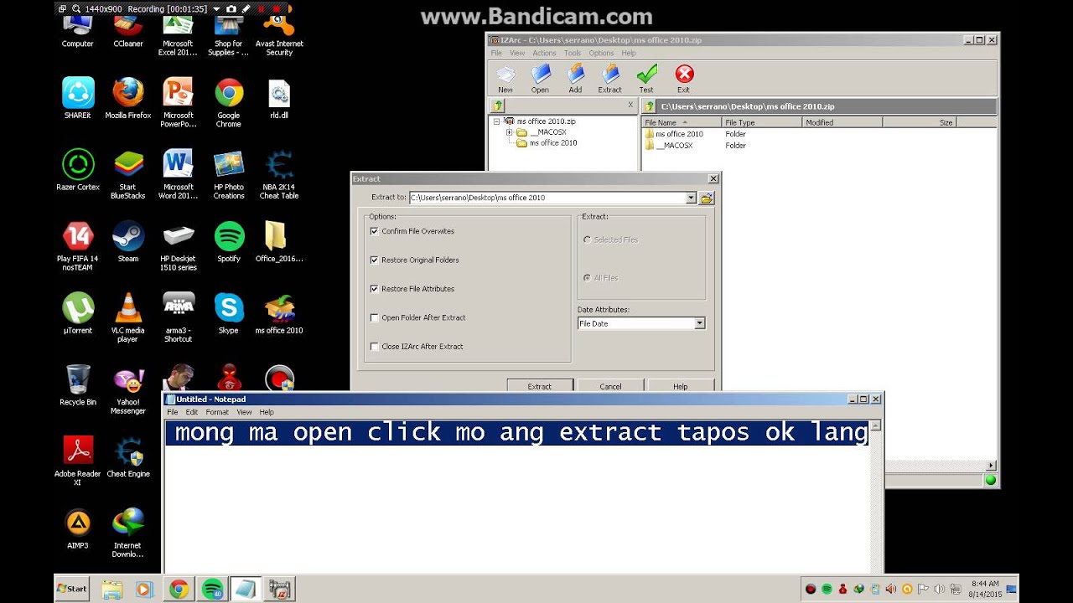Select the Selected Files radio button

click(x=587, y=240)
